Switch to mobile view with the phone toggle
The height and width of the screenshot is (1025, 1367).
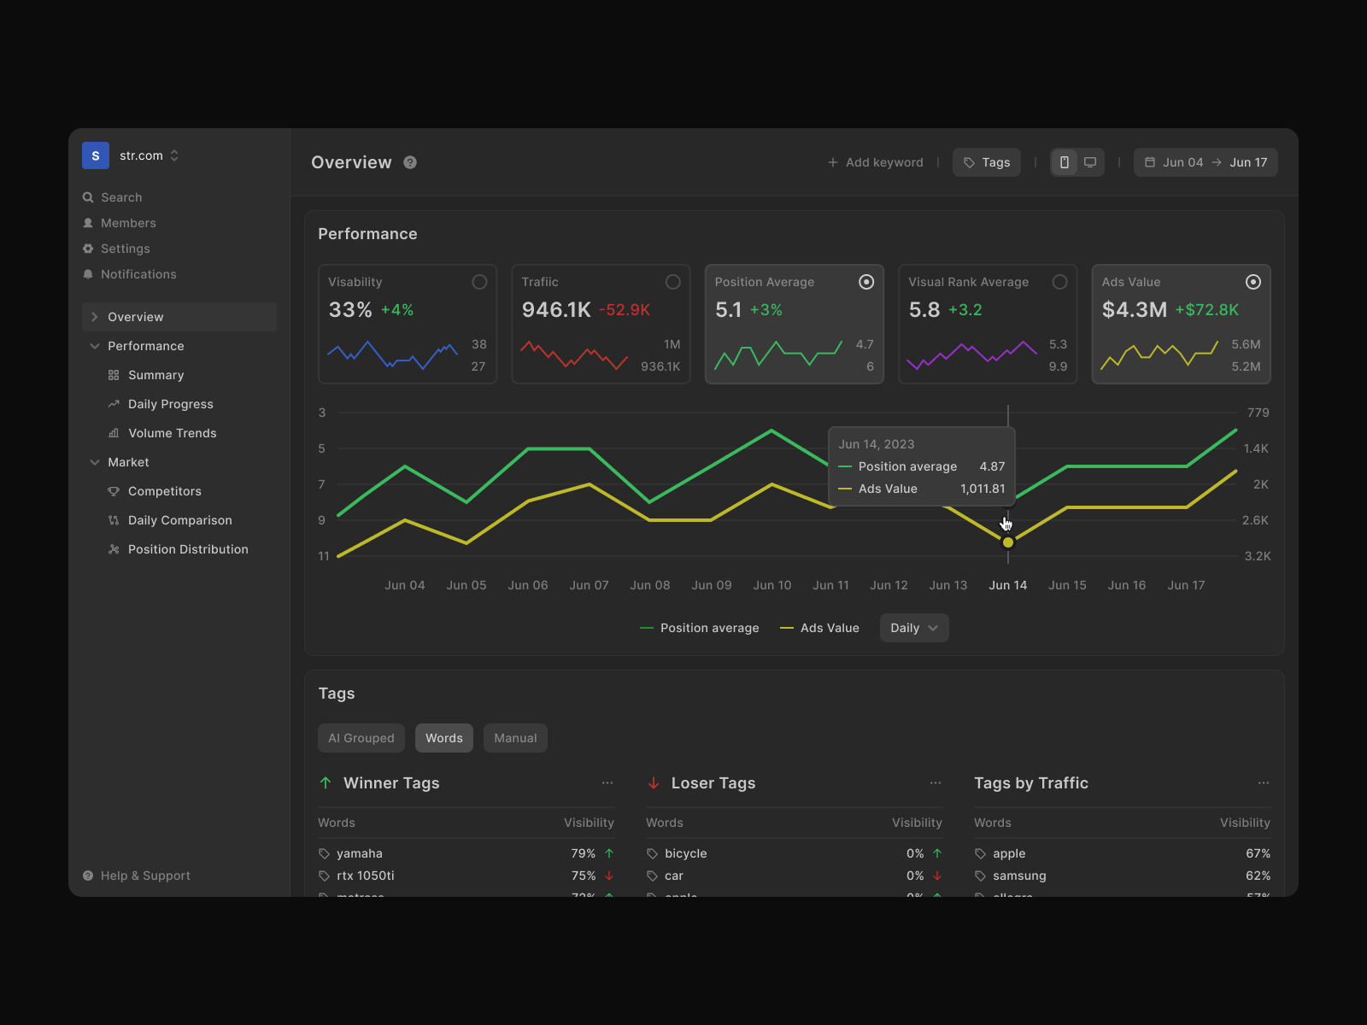(x=1064, y=162)
